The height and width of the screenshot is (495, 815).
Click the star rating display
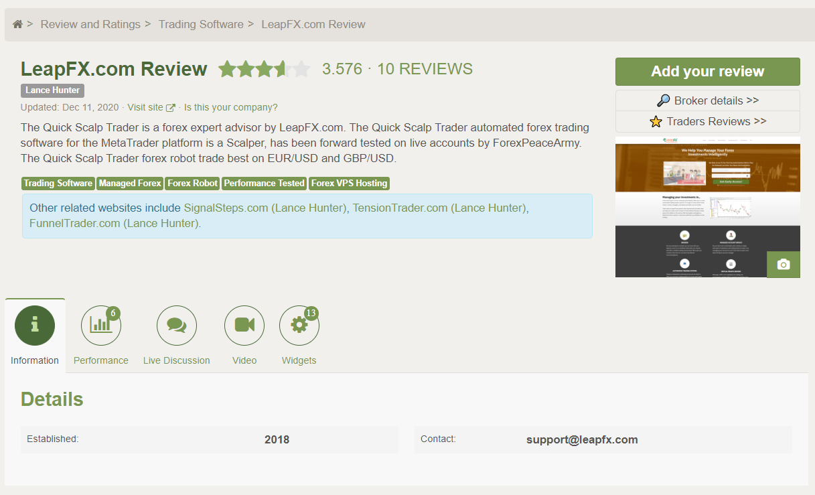264,69
